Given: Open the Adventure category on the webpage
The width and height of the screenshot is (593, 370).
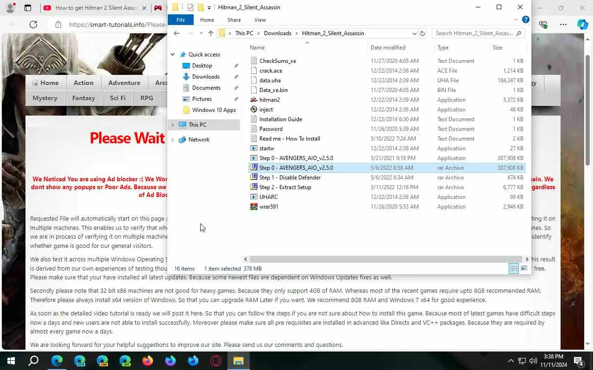Looking at the screenshot, I should tap(124, 83).
